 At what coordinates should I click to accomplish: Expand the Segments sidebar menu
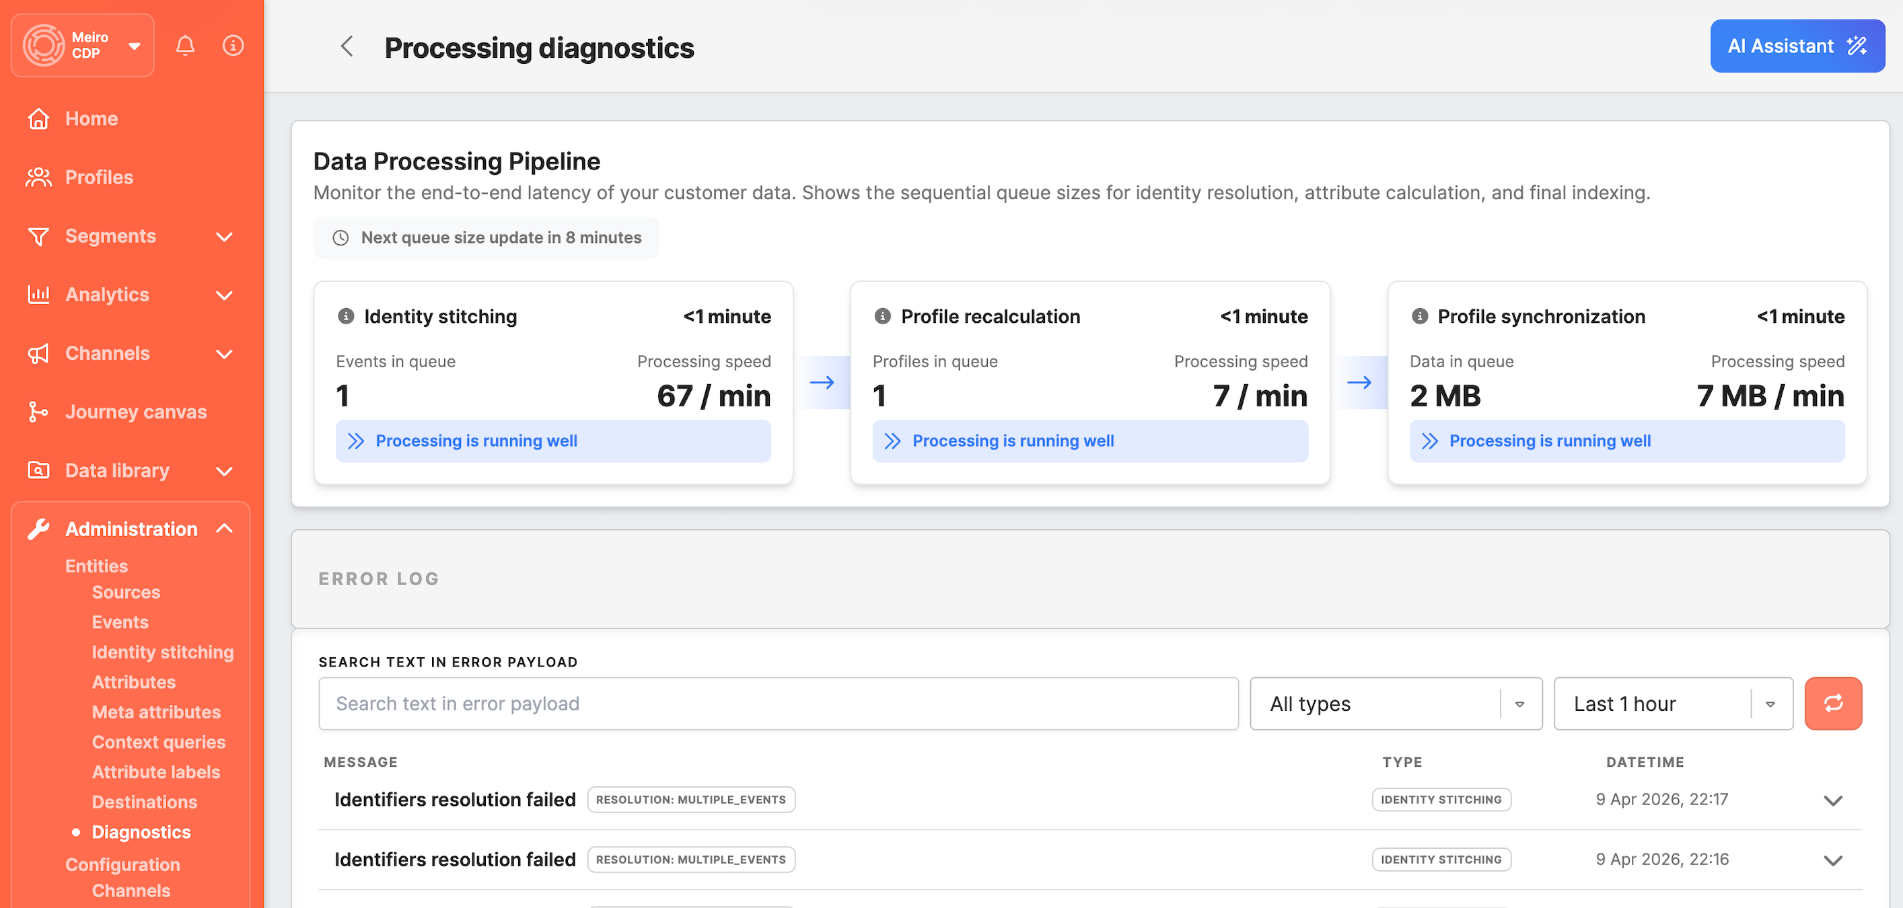(225, 236)
